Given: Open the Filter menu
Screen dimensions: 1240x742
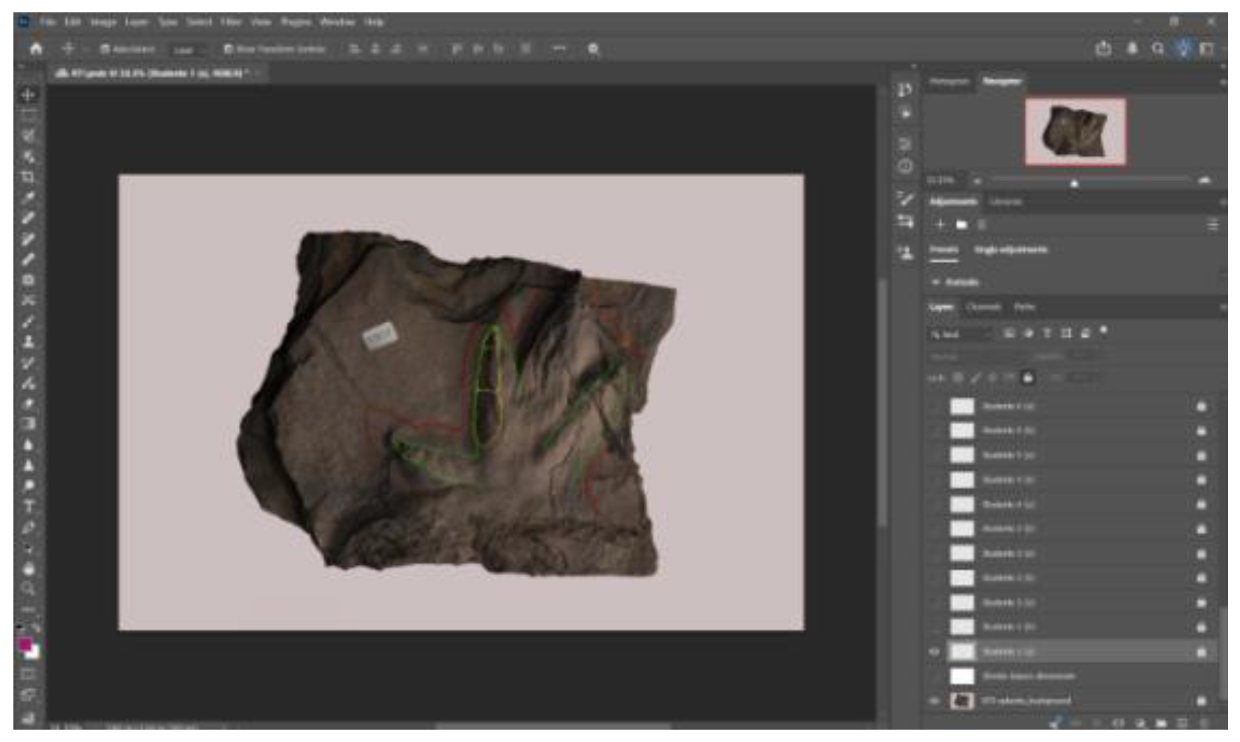Looking at the screenshot, I should pos(230,22).
